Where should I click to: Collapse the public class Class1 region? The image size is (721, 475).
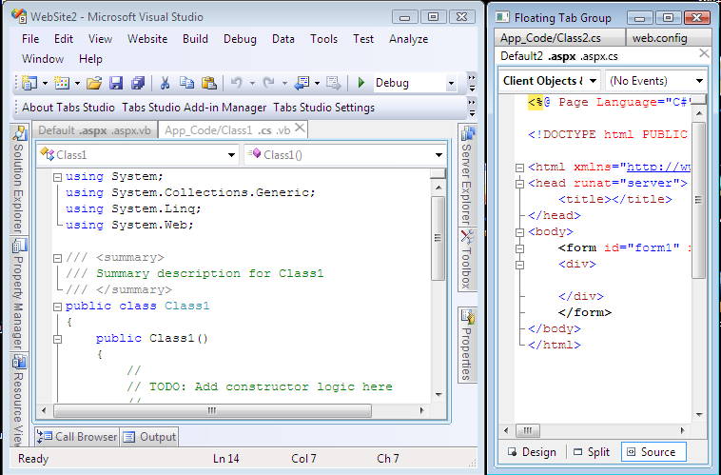coord(57,307)
